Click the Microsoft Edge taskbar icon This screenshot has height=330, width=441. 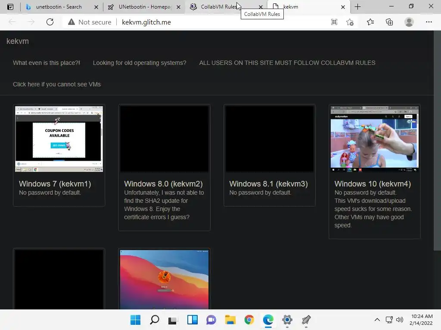pos(268,320)
